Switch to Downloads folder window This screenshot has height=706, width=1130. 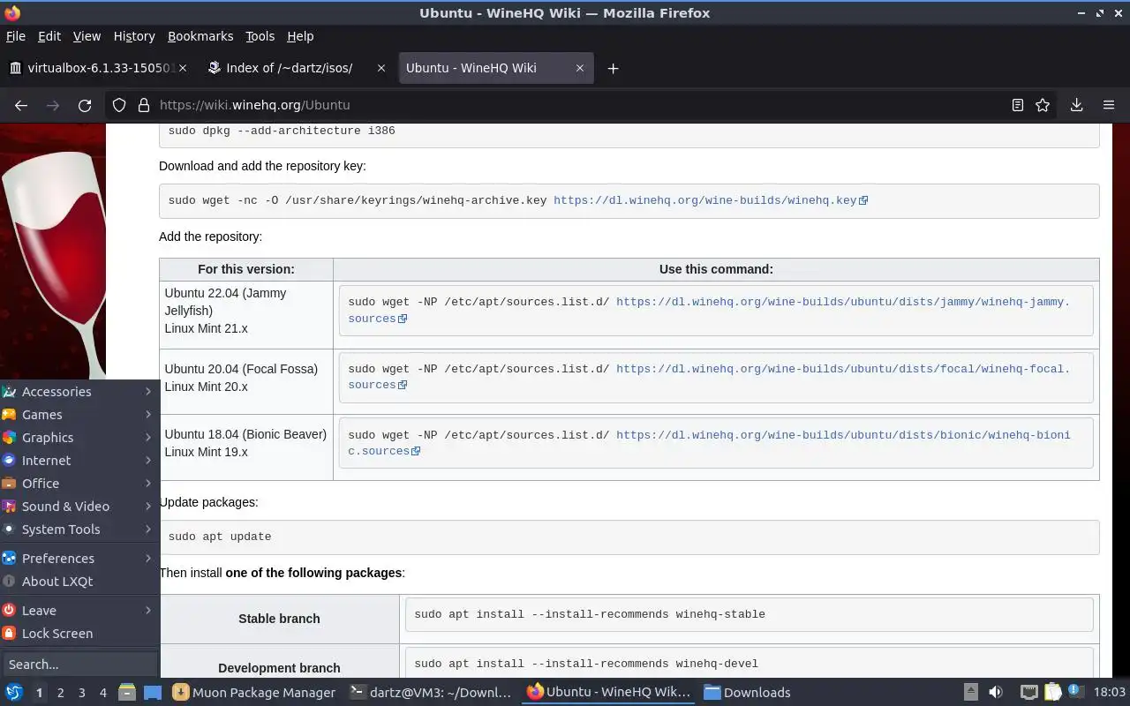tap(748, 692)
